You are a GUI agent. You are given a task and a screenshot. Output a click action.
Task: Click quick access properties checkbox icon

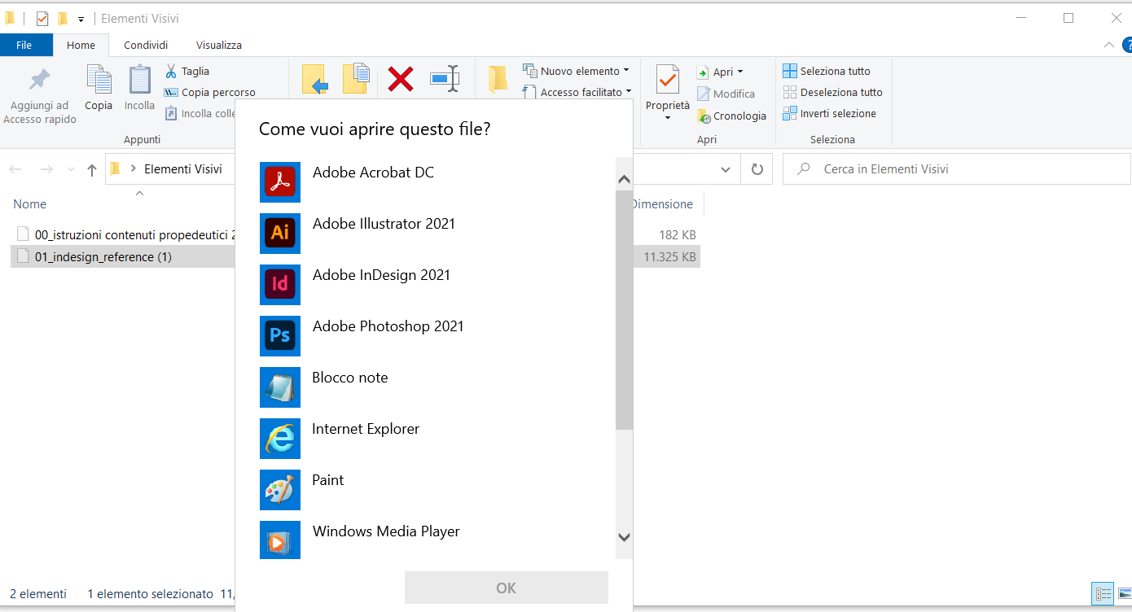click(x=42, y=19)
